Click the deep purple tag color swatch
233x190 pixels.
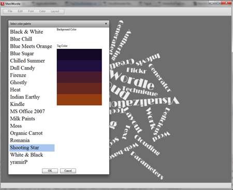pos(79,66)
